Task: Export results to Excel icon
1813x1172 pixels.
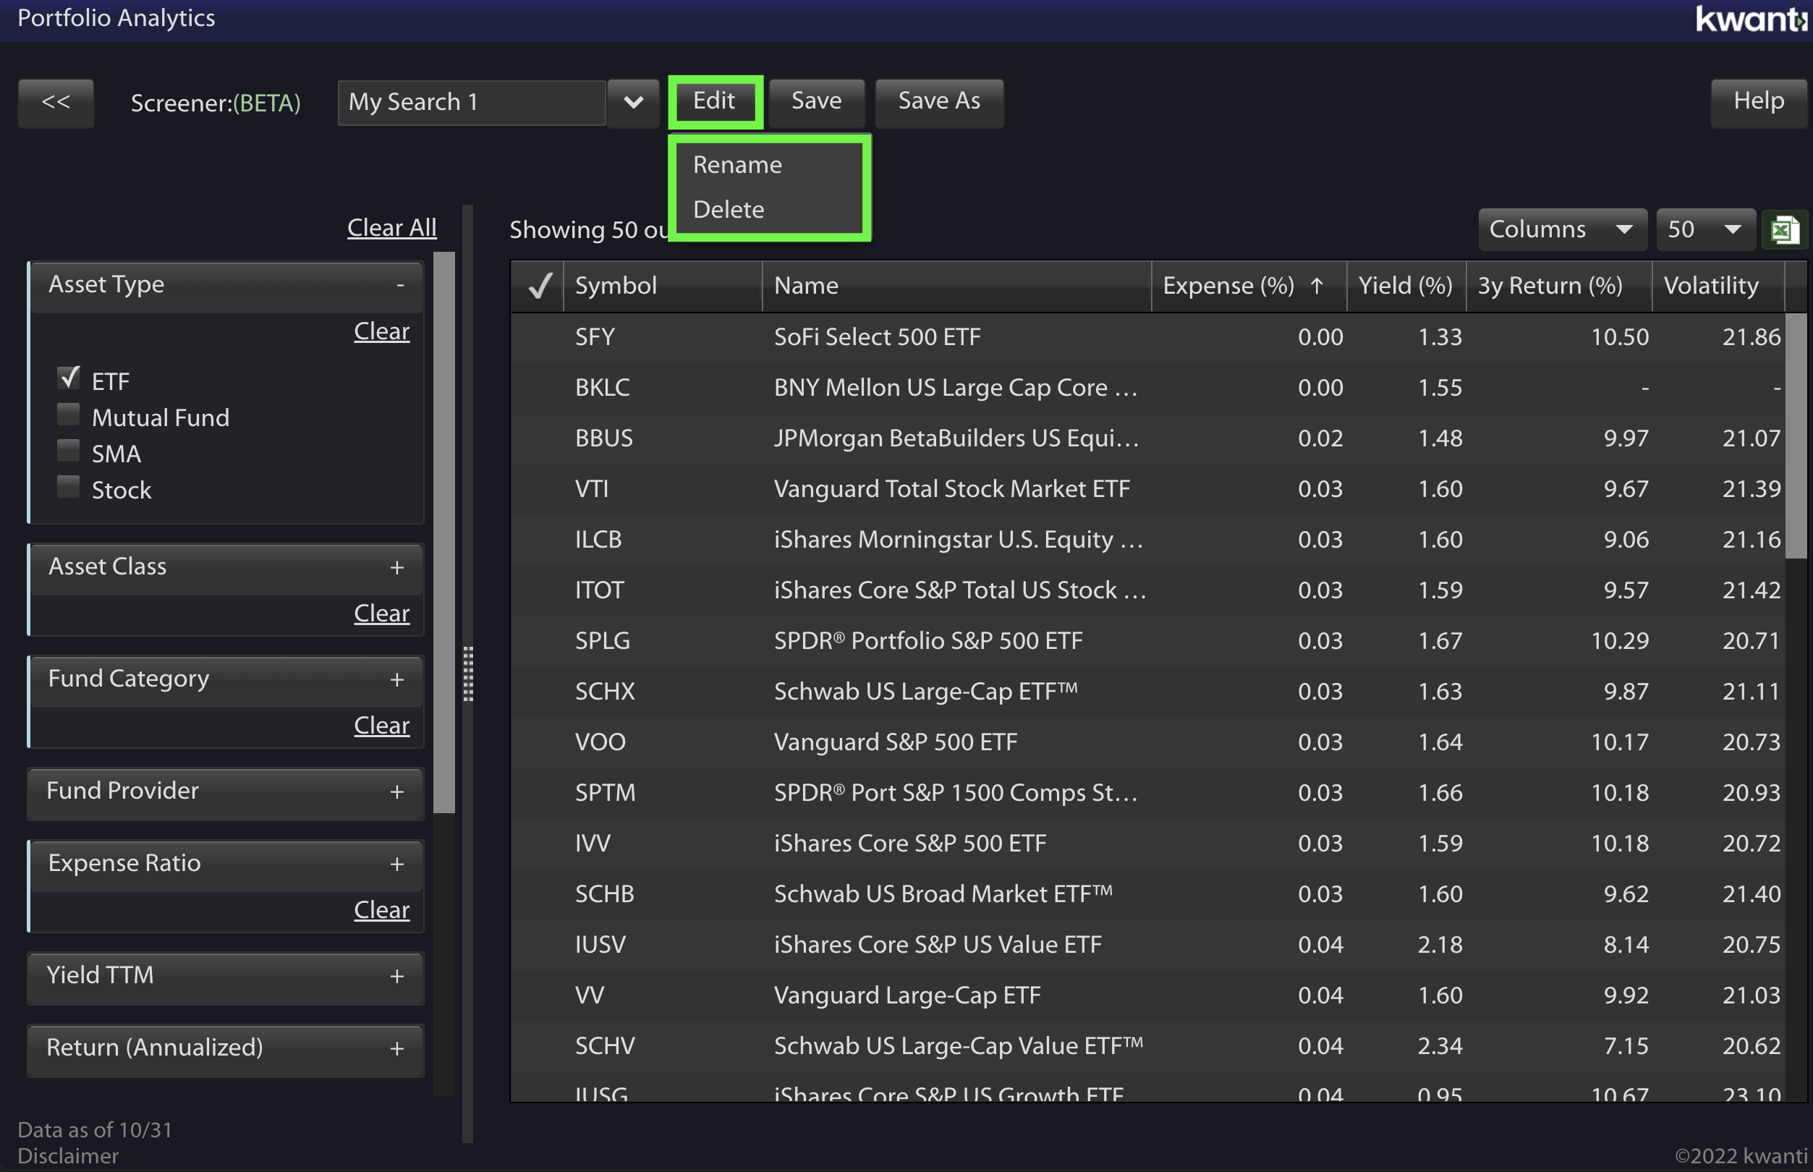Action: (x=1784, y=229)
